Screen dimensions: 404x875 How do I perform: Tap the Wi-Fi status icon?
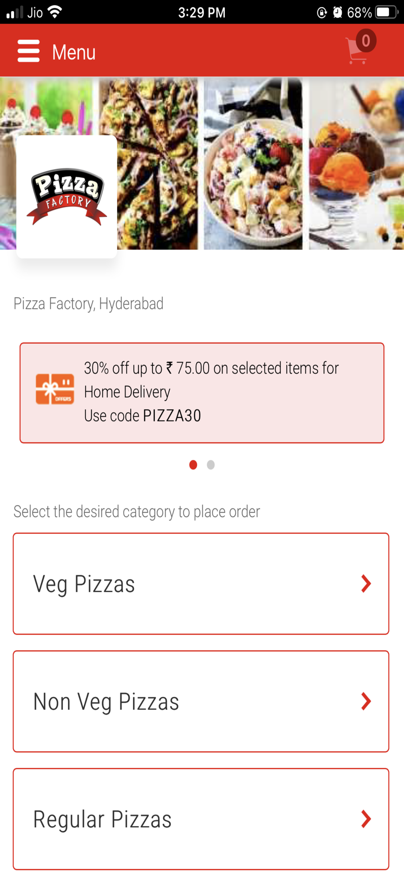pos(55,12)
